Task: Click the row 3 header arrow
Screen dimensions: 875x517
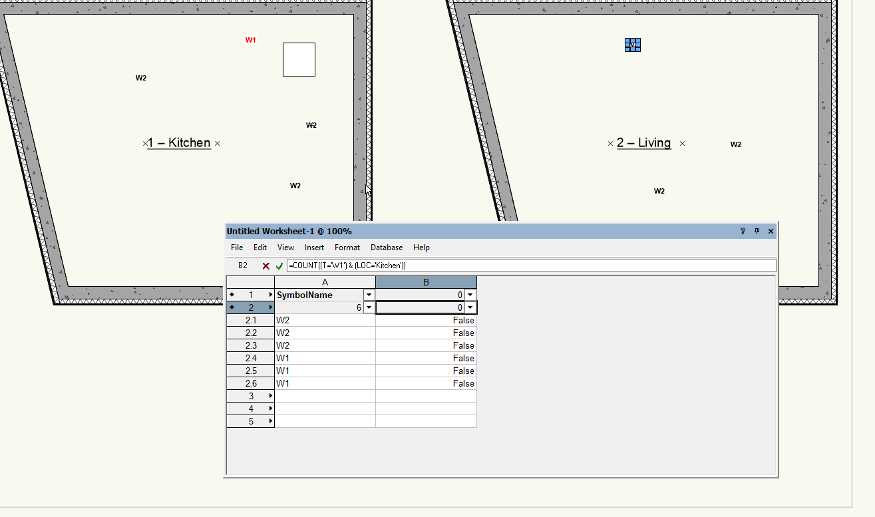Action: pos(271,396)
